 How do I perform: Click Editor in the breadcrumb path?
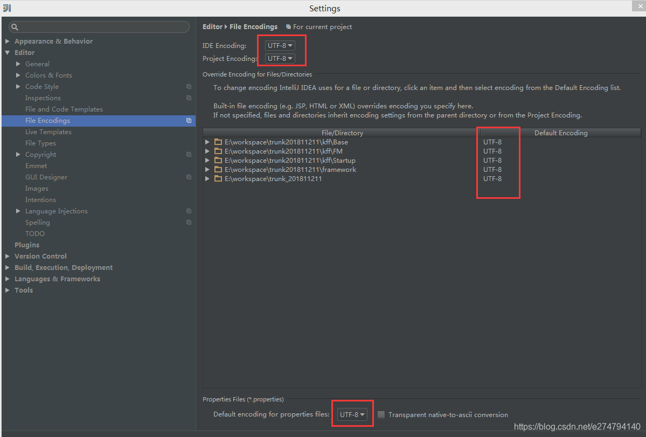tap(212, 26)
